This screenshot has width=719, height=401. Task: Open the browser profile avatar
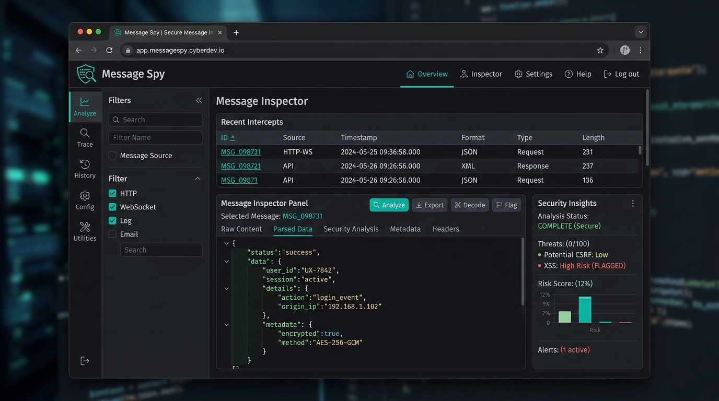625,50
